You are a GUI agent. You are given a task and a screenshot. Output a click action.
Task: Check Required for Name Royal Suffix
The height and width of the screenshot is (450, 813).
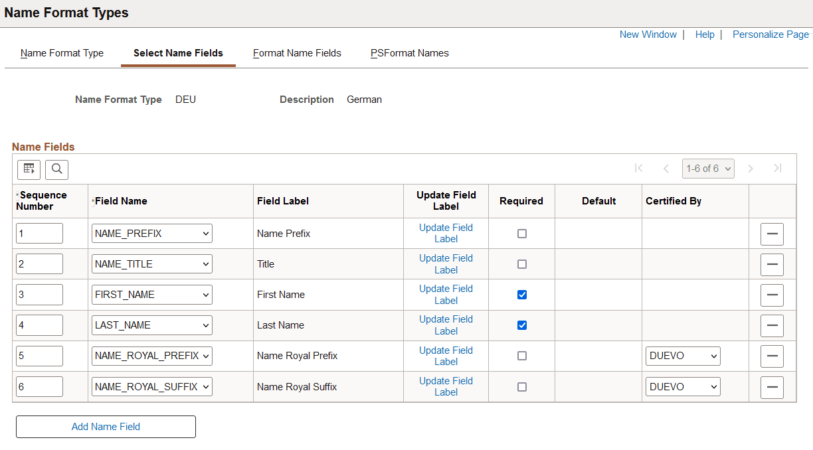(522, 387)
